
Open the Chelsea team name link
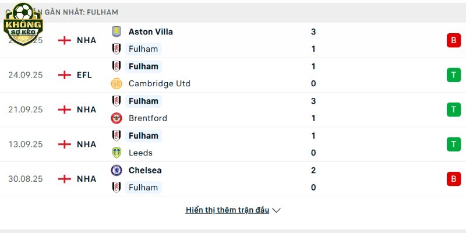point(145,170)
